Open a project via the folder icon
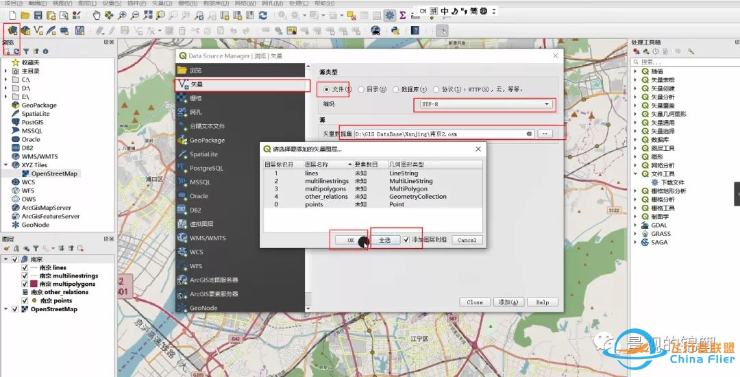Screen dimensions: 740x377 [25, 16]
